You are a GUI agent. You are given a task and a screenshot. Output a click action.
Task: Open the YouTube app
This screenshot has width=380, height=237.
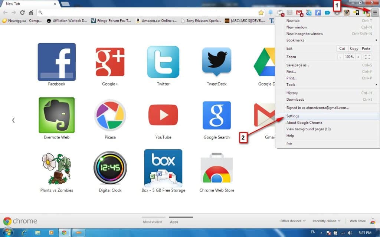tap(163, 115)
